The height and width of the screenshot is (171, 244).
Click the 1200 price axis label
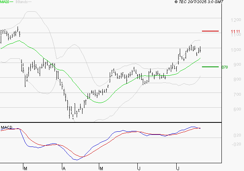pyautogui.click(x=236, y=20)
